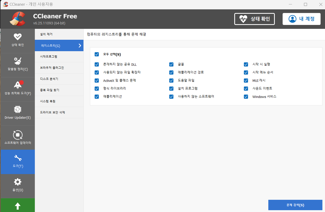Open 브라우저 플러그인 tool
Screen dimensions: 325x212
click(59, 68)
